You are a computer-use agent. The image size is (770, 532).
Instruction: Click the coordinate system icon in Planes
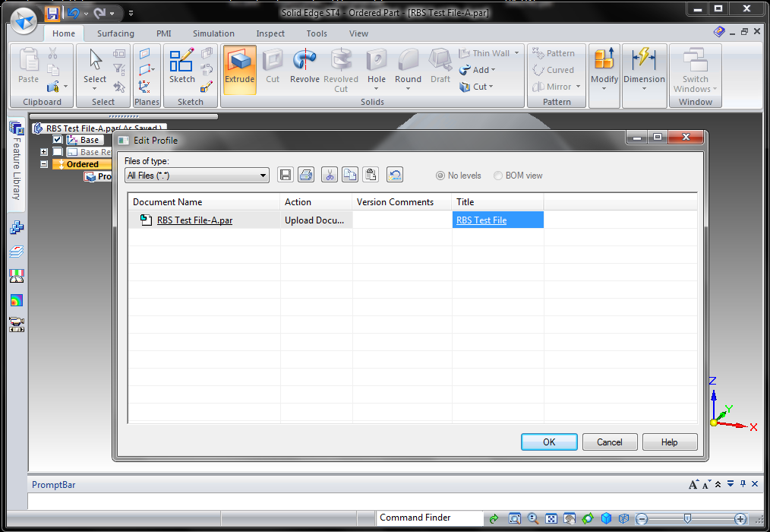[x=144, y=87]
